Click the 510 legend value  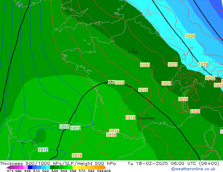(x=36, y=171)
